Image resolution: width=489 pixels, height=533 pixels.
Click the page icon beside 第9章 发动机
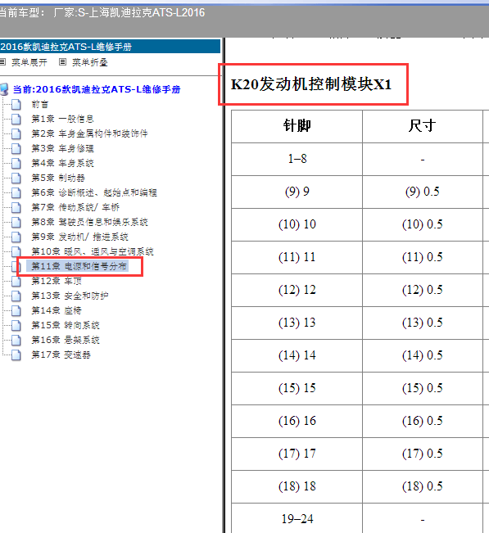(x=16, y=237)
